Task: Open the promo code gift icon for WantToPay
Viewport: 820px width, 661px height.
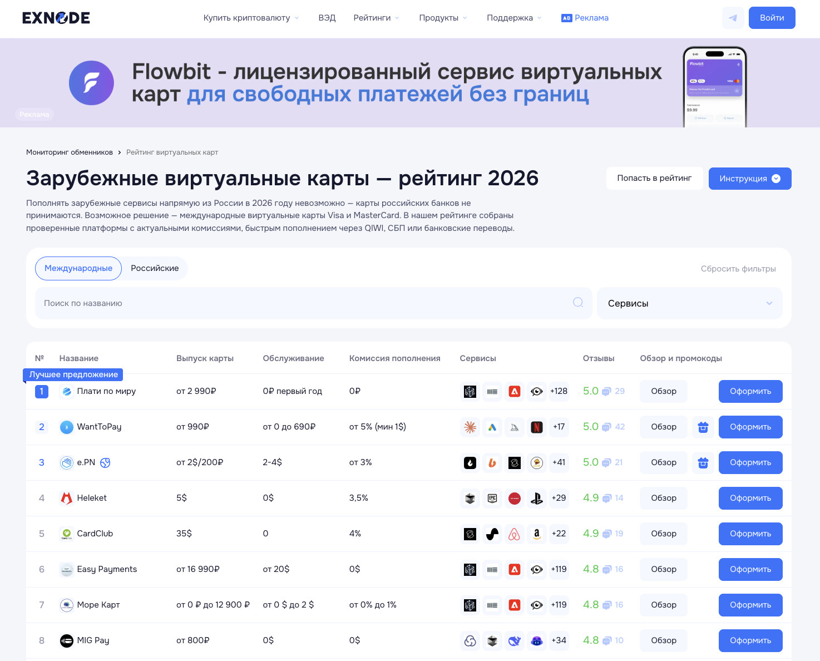Action: [703, 427]
